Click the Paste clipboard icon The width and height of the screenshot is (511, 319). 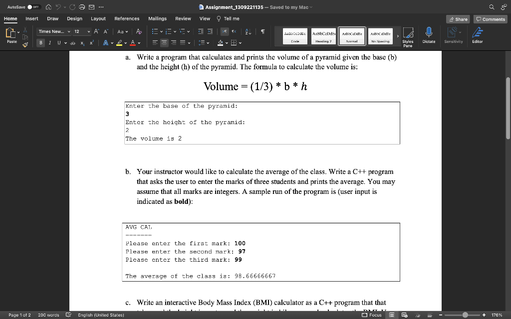coord(11,33)
